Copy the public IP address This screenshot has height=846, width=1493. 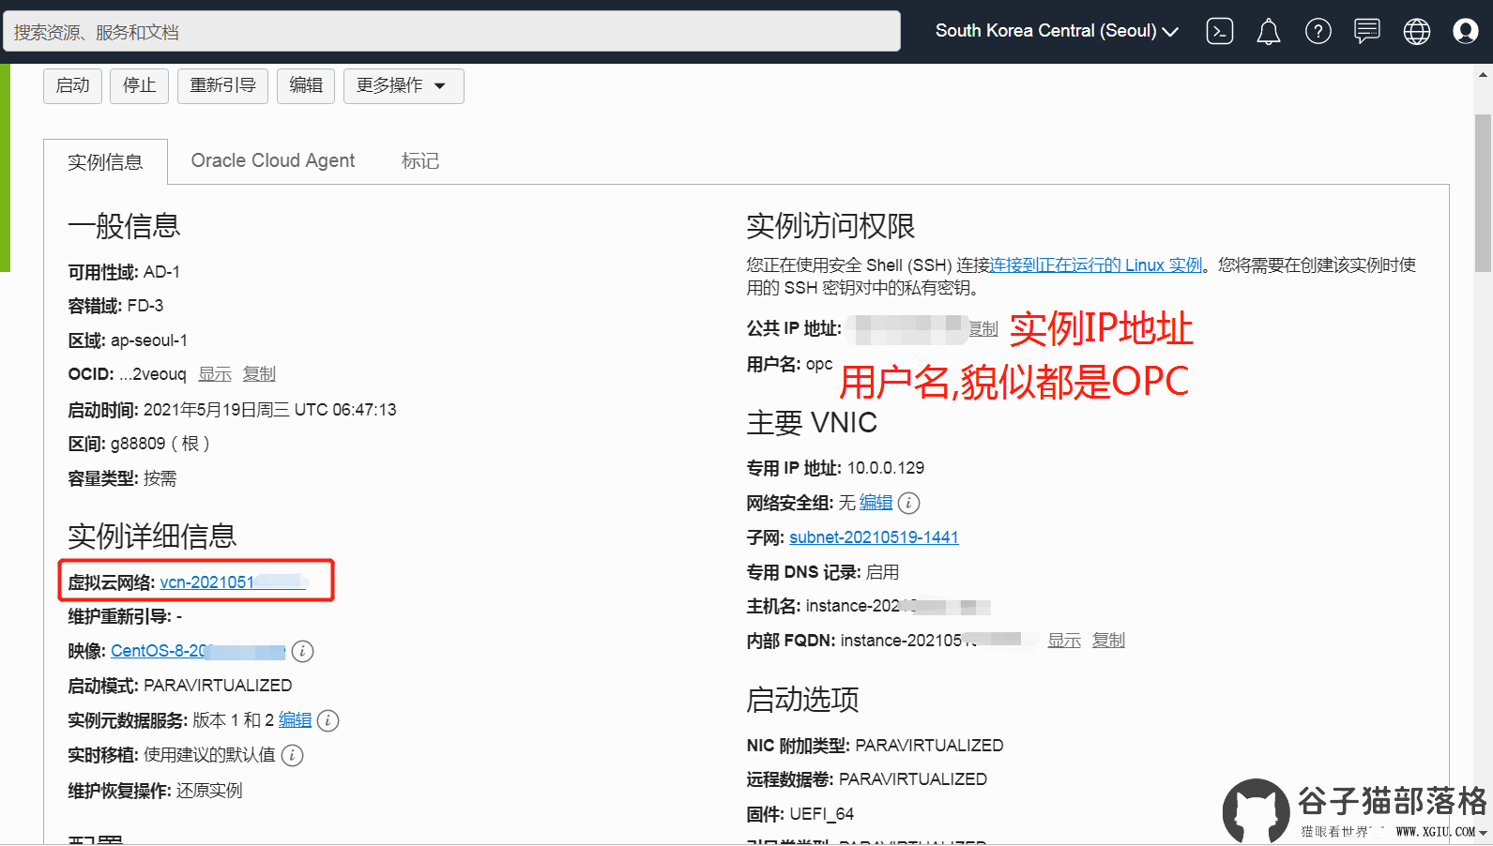click(x=983, y=329)
